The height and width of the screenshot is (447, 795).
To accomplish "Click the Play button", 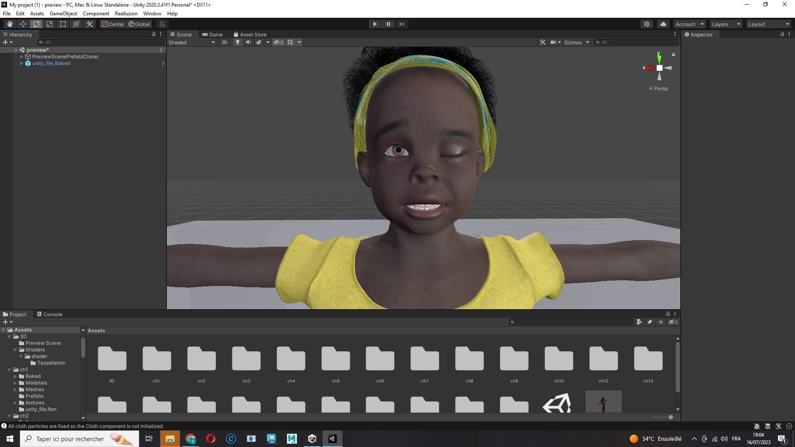I will click(375, 24).
